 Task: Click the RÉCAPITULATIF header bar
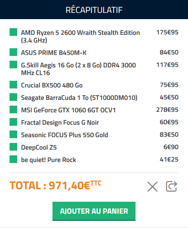94,10
